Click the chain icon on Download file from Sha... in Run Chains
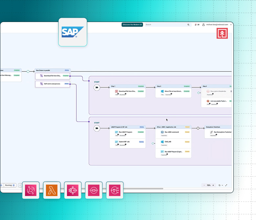256x220 pixels. tap(41, 76)
